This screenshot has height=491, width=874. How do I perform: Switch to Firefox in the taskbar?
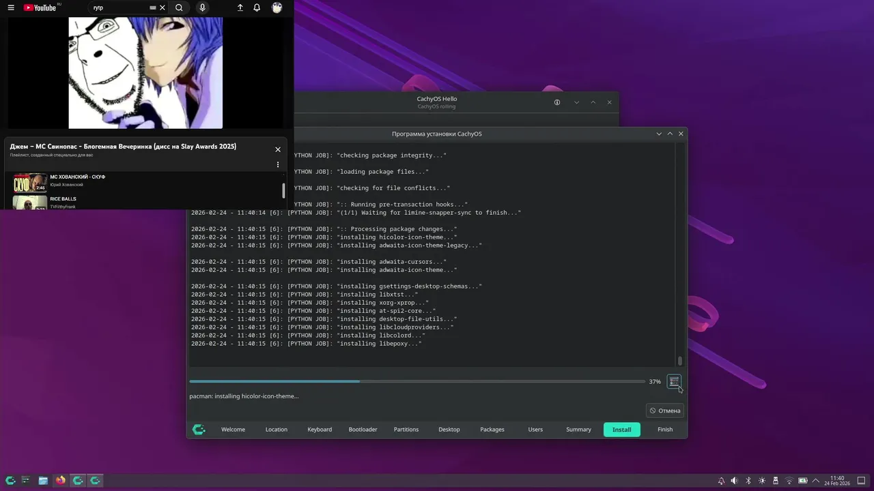click(x=61, y=481)
